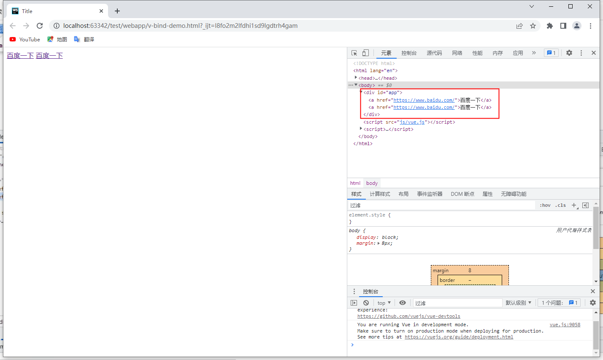Focus the styles 过滤 filter field
Image resolution: width=603 pixels, height=360 pixels.
tap(441, 206)
